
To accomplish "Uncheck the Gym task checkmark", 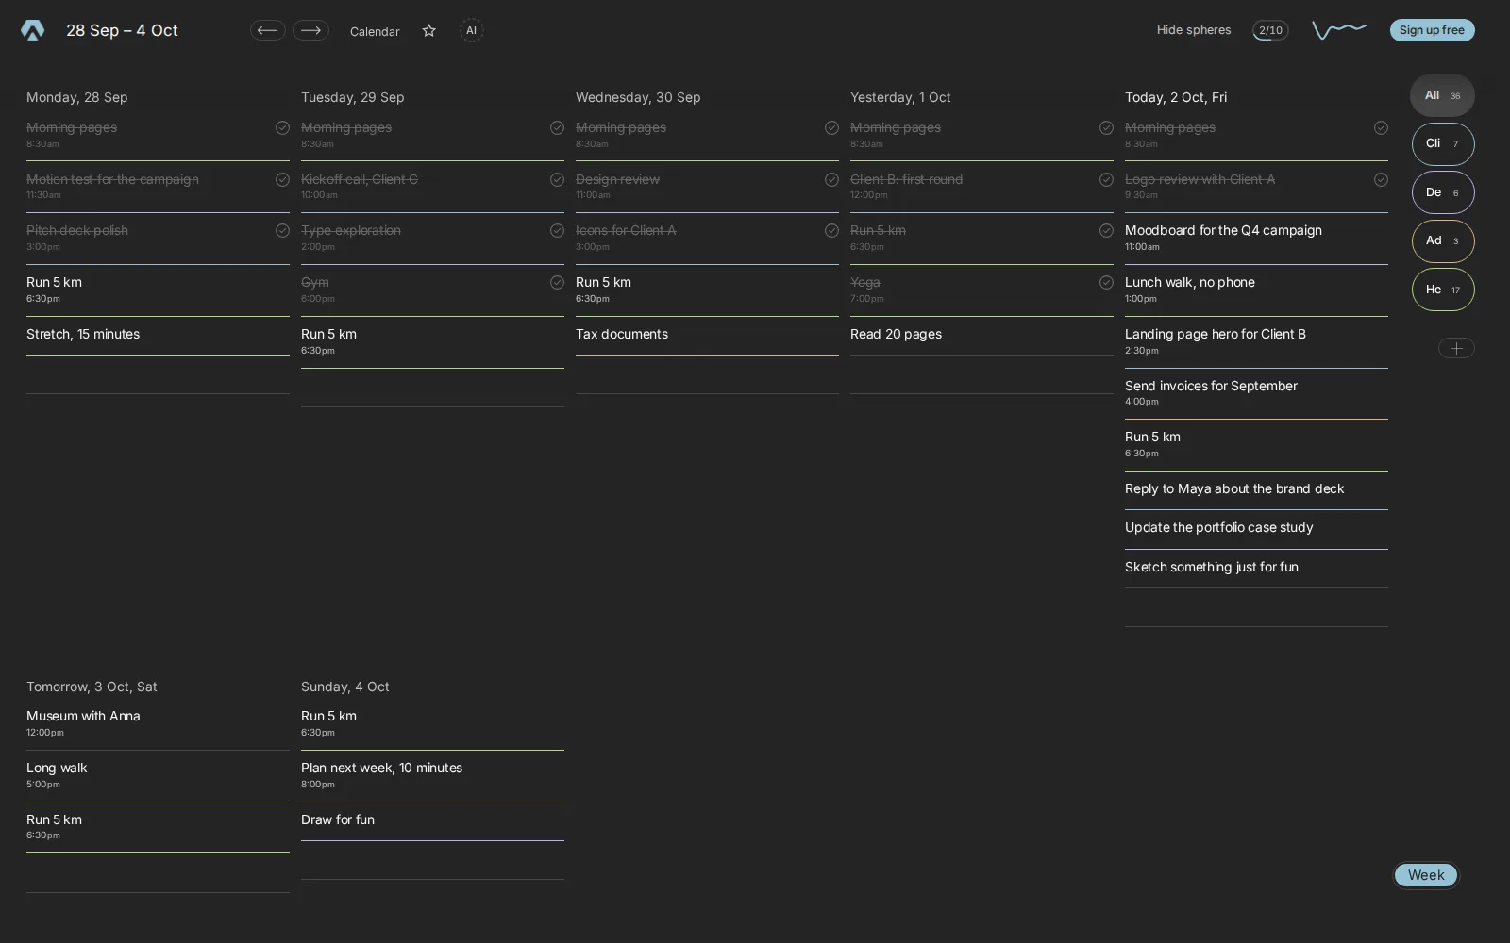I will point(557,282).
